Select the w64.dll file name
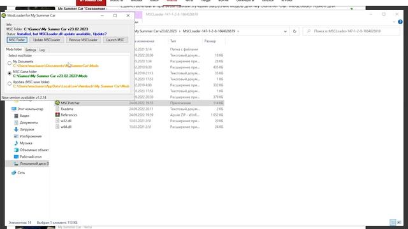The image size is (408, 229). [x=66, y=127]
